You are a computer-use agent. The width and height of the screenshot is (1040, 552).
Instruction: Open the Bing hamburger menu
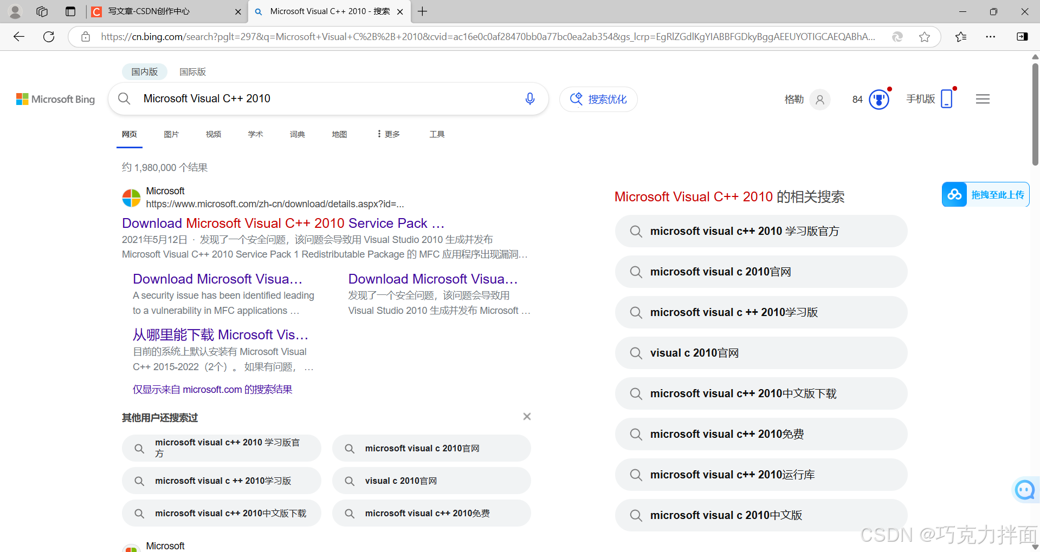(983, 99)
